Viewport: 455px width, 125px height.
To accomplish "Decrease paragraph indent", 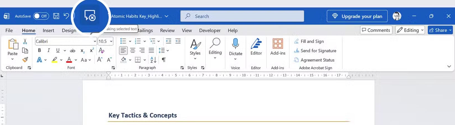I will coord(168,41).
